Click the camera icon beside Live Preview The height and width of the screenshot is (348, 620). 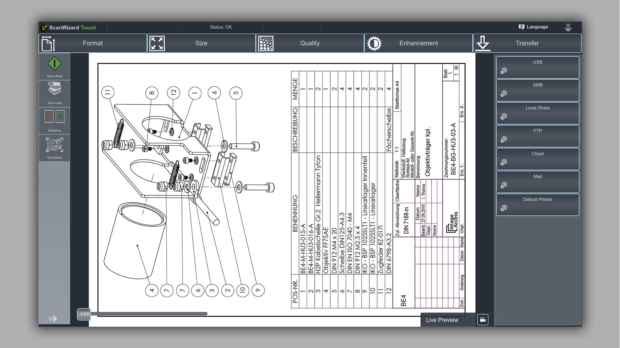(x=482, y=320)
